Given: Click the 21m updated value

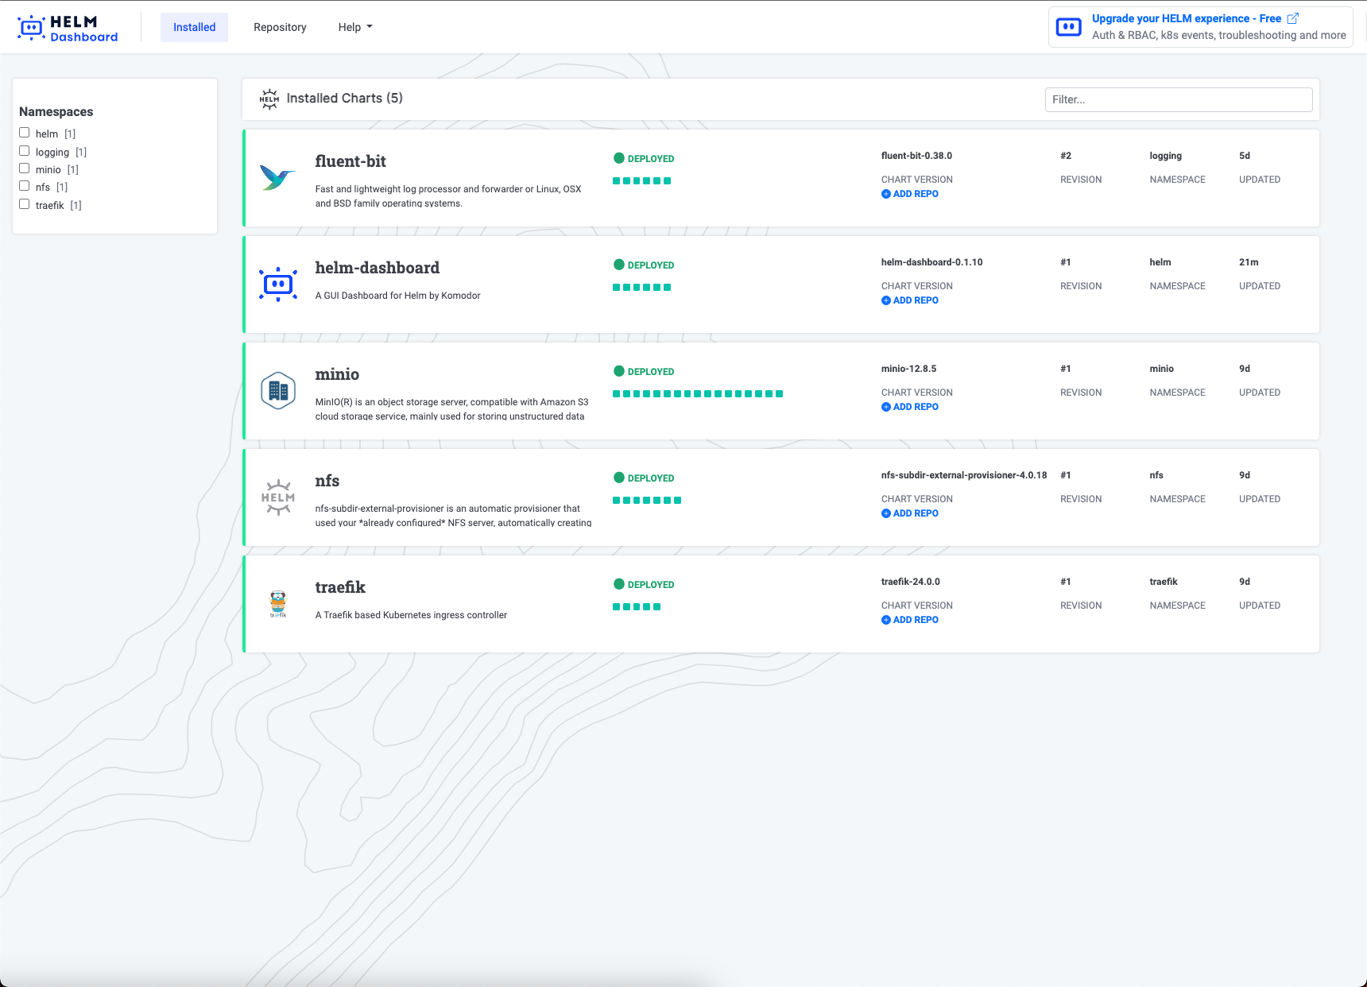Looking at the screenshot, I should coord(1249,262).
